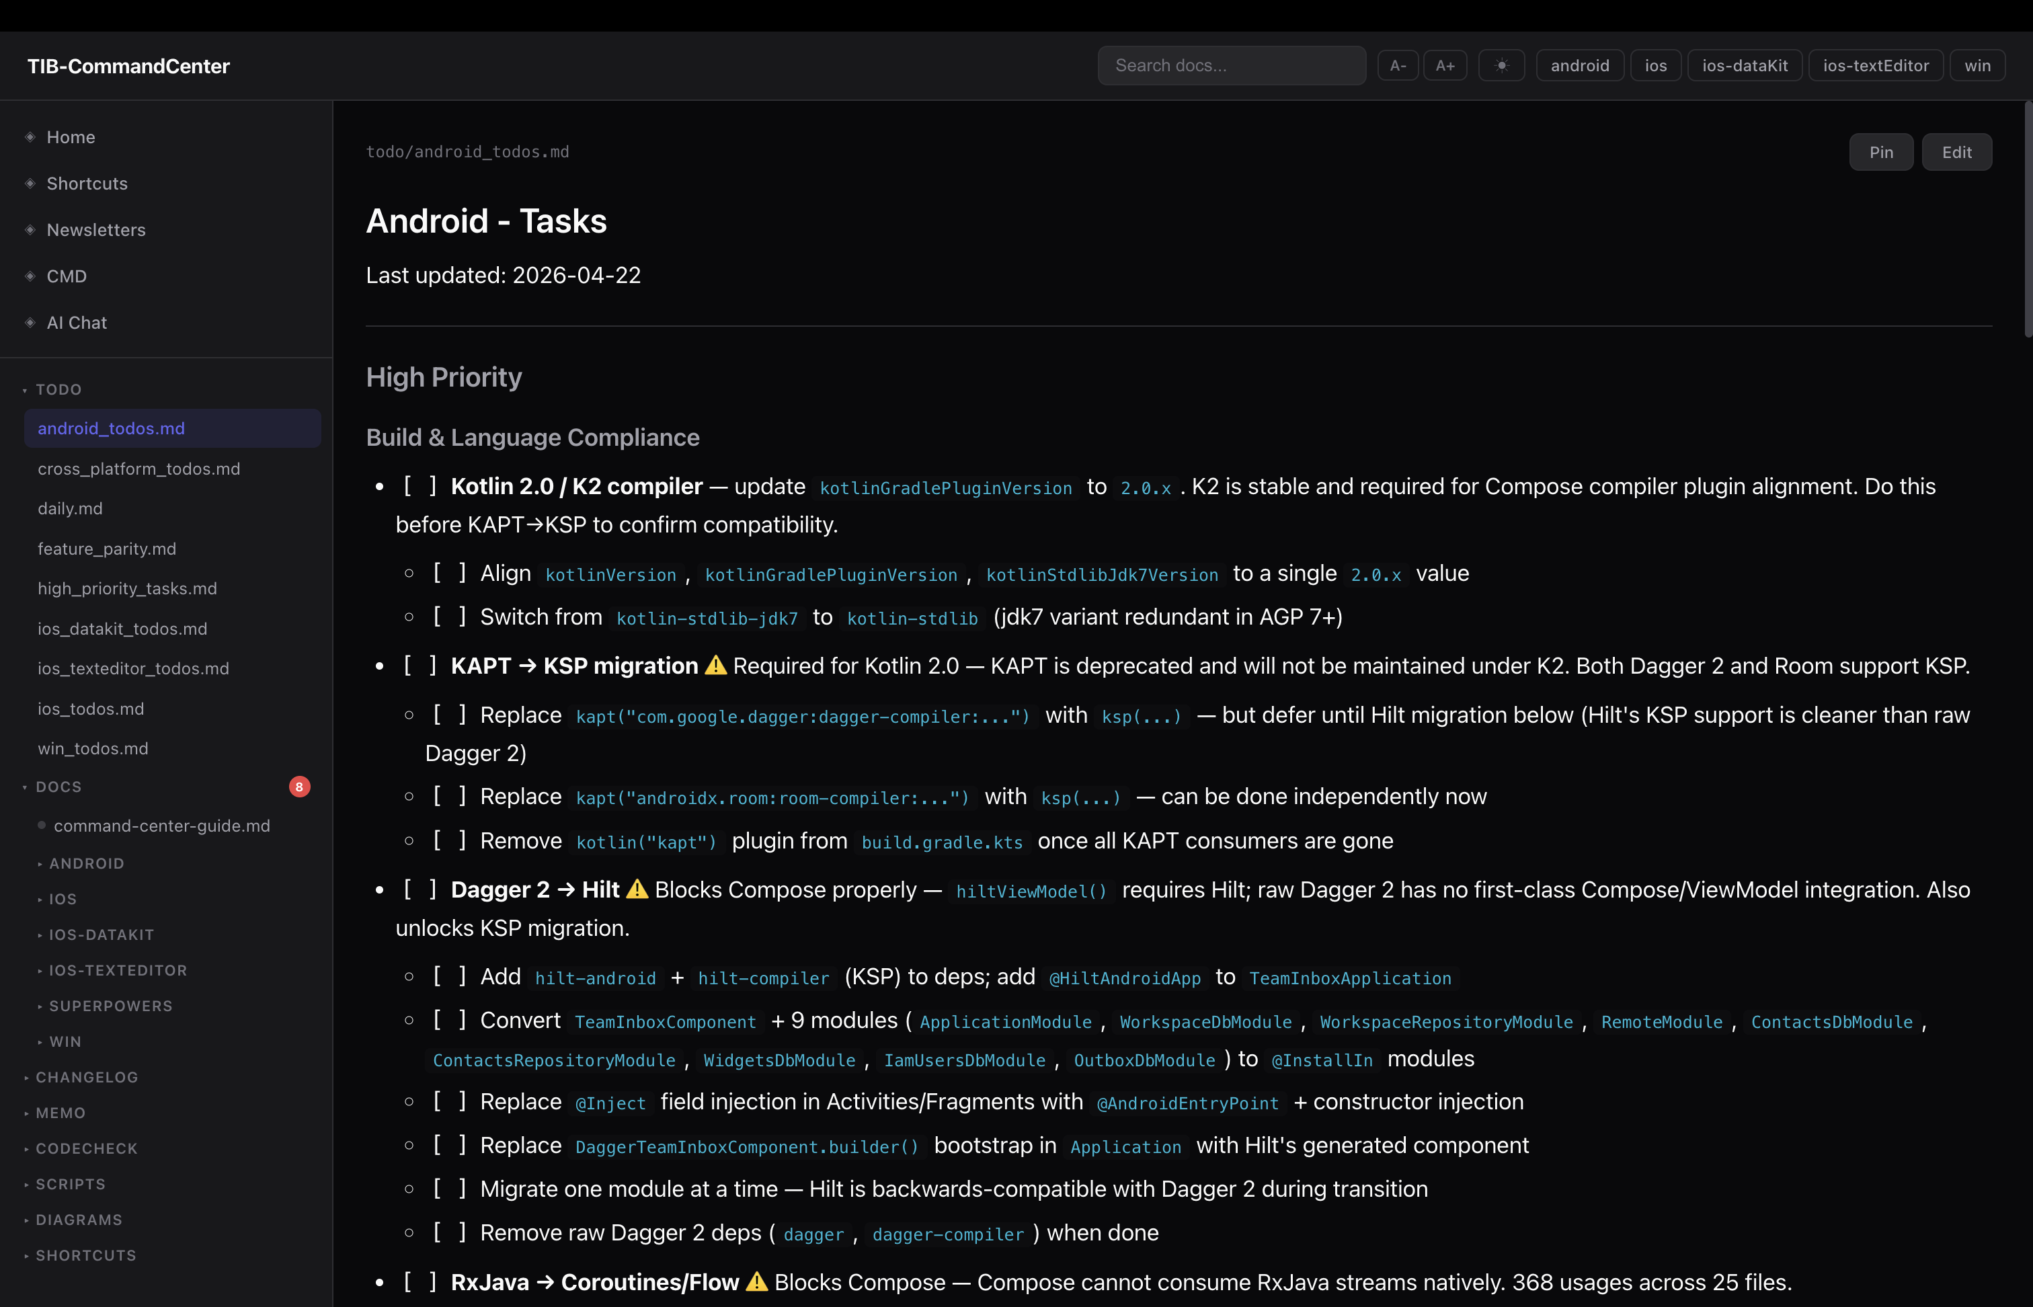Switch to the win project tab
The image size is (2033, 1307).
[1977, 65]
